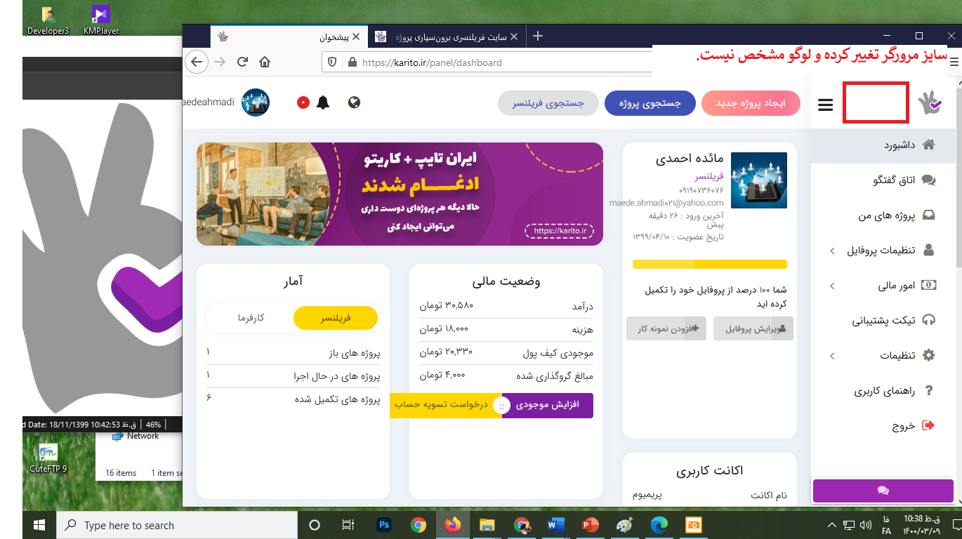The width and height of the screenshot is (962, 539).
Task: Go to the browser home page
Action: 265,62
